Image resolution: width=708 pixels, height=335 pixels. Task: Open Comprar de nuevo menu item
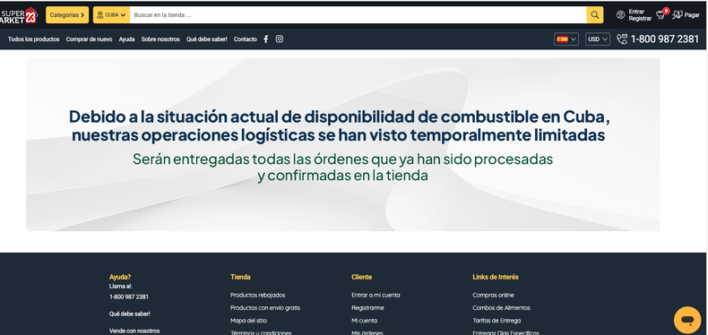click(x=89, y=39)
